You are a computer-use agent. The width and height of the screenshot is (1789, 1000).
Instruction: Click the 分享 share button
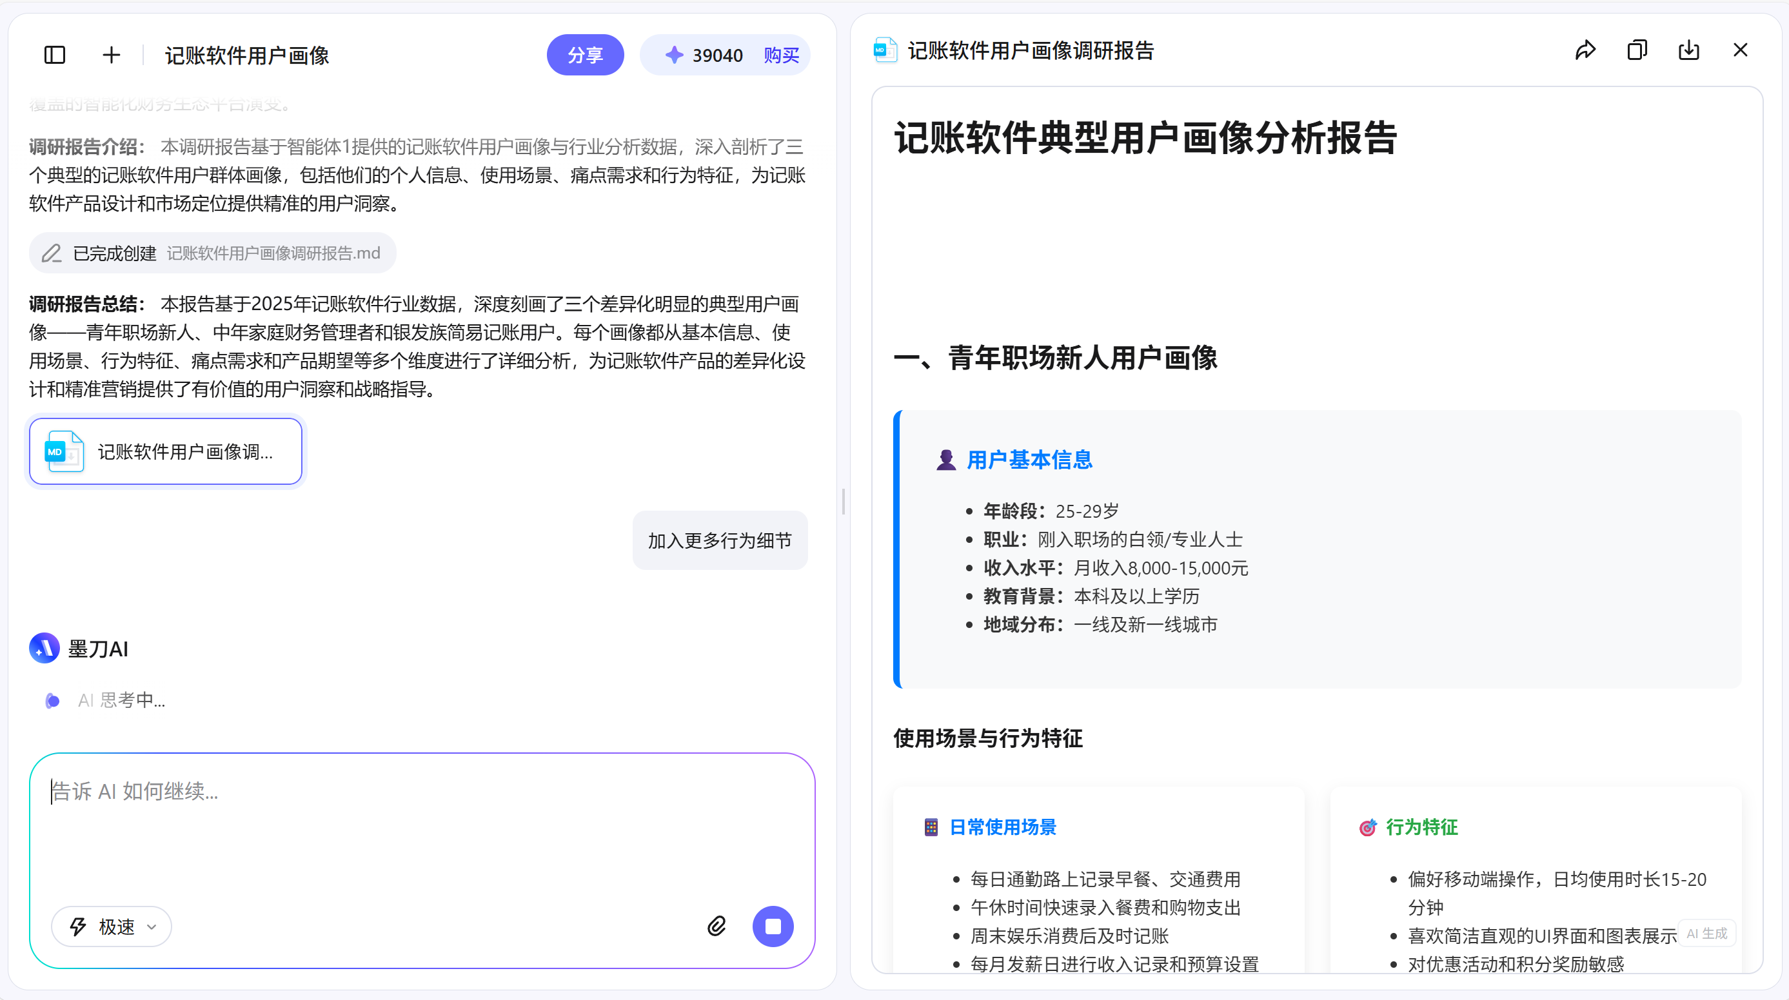point(586,55)
